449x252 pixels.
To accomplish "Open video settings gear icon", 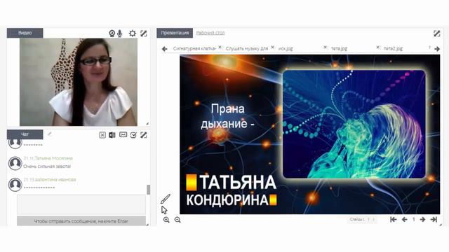I will point(133,34).
